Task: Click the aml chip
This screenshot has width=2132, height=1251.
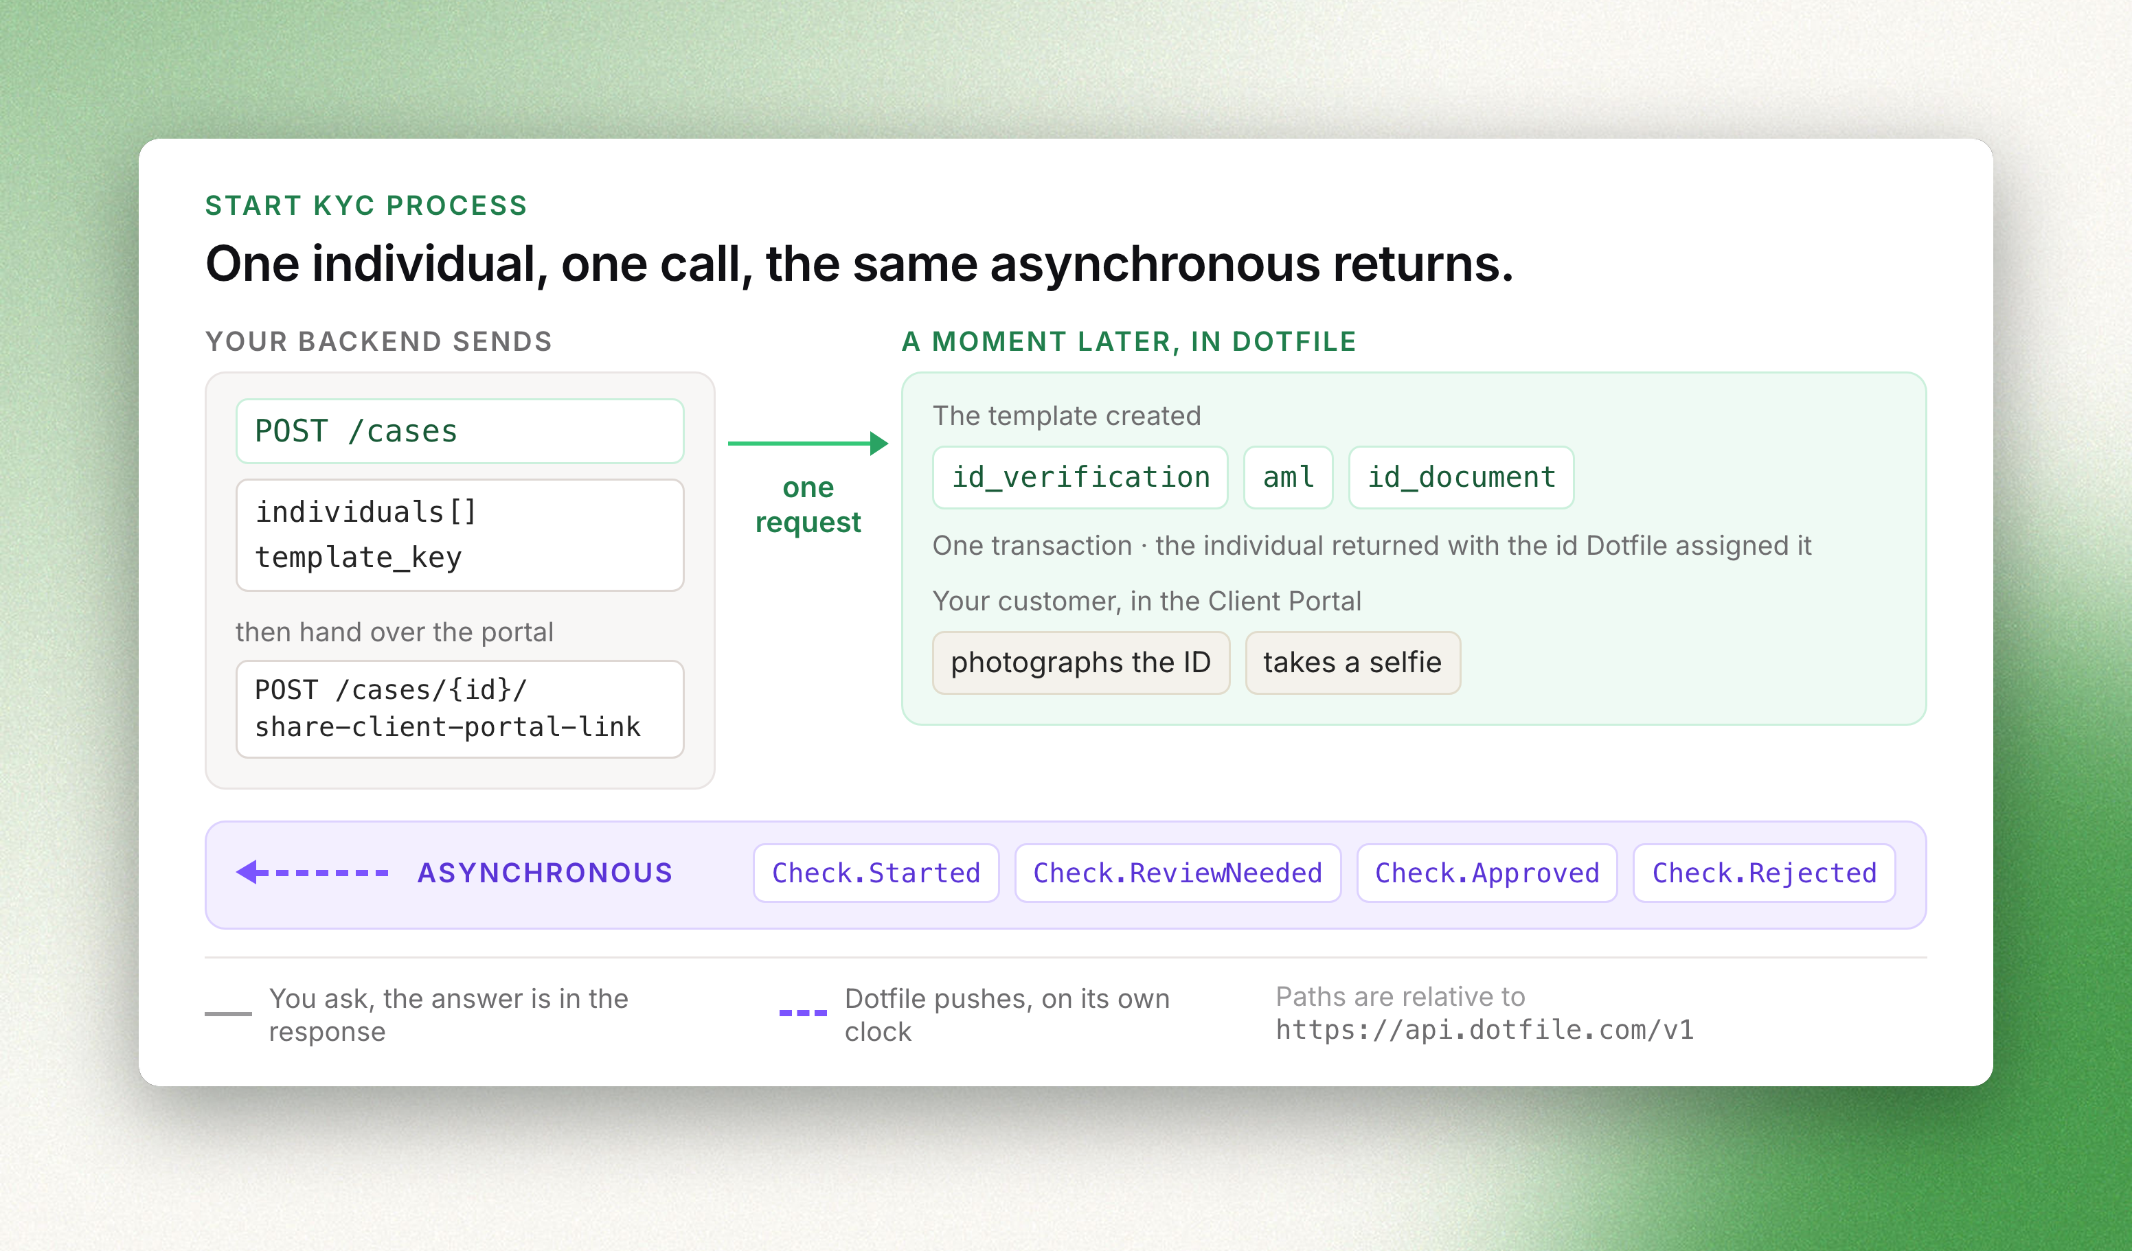Action: pos(1288,477)
